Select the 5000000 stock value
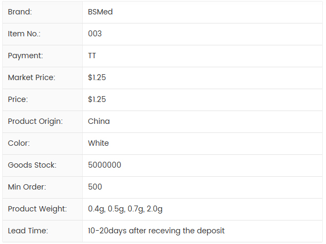 [x=105, y=165]
